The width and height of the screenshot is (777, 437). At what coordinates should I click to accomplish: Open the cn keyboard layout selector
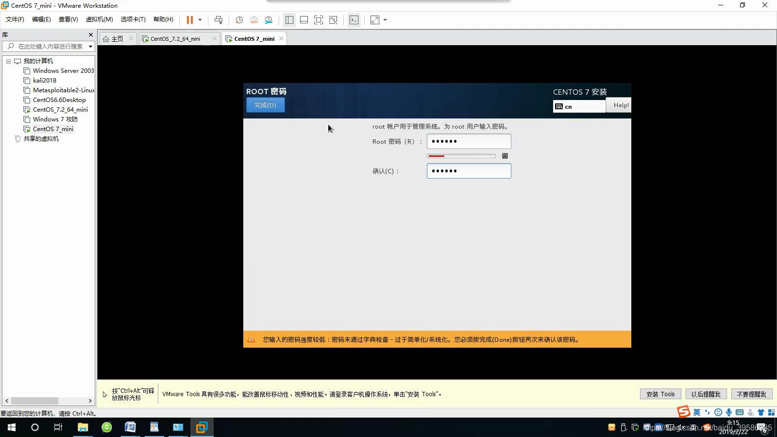(x=579, y=106)
